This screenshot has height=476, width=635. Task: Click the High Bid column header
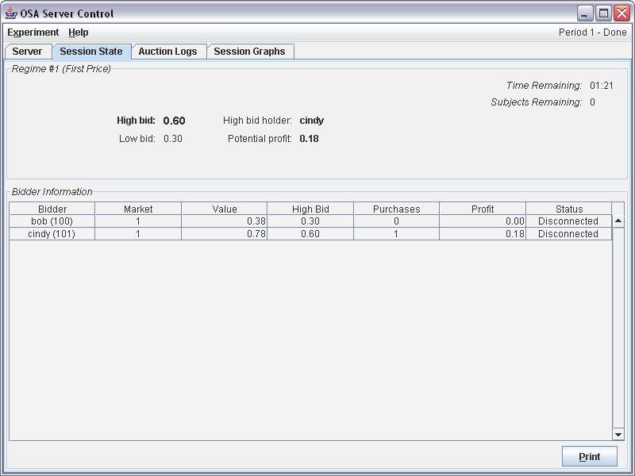coord(310,209)
